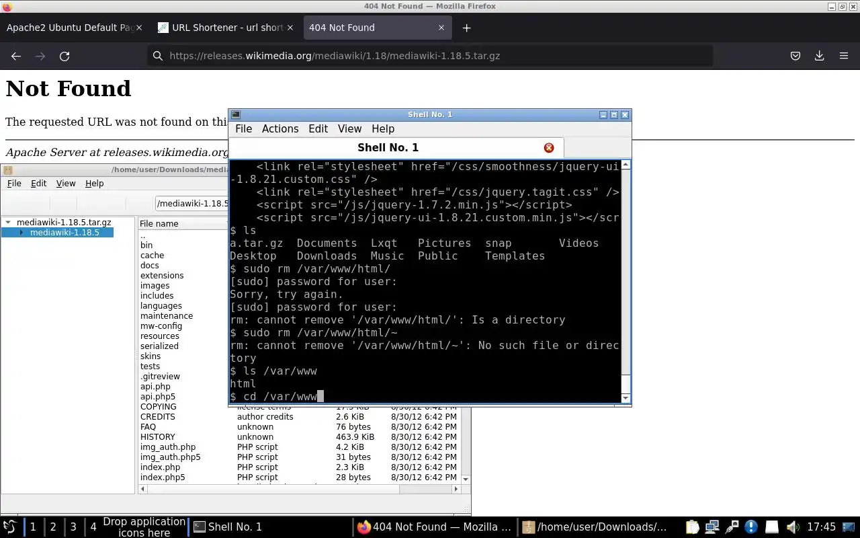Click the search magnifier icon in the URL bar
The height and width of the screenshot is (538, 860).
pyautogui.click(x=158, y=56)
